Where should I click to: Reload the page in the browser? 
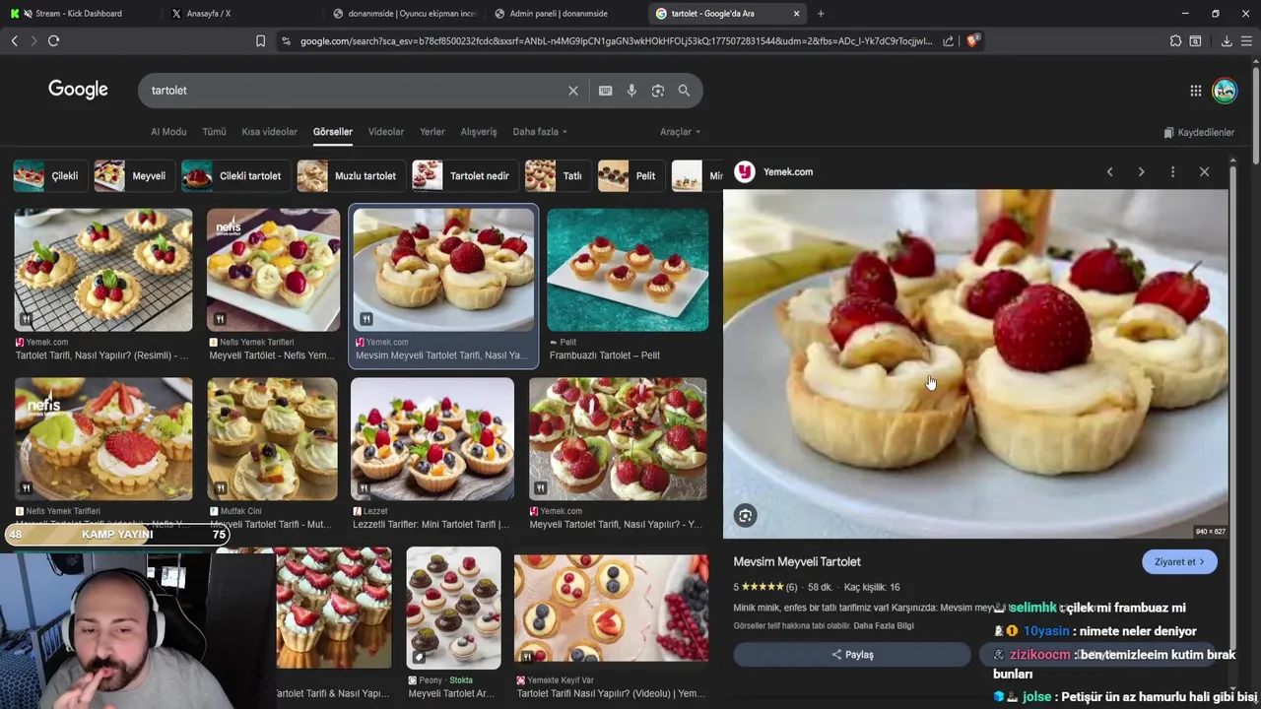tap(53, 40)
